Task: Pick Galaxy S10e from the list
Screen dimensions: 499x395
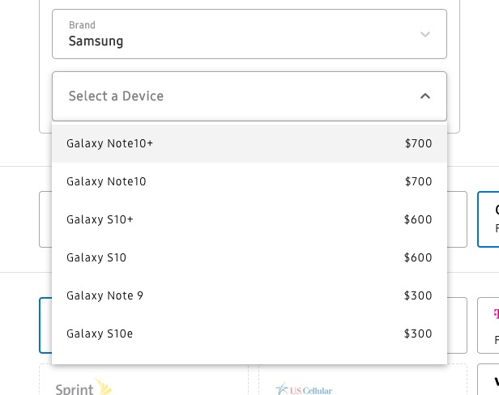Action: (x=100, y=333)
